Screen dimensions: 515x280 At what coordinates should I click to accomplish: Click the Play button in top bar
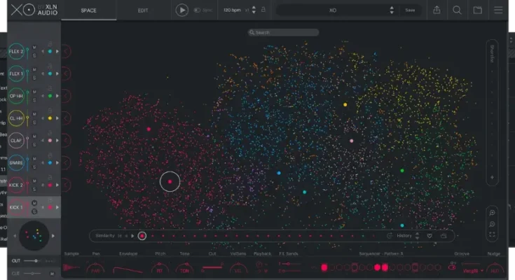click(182, 10)
